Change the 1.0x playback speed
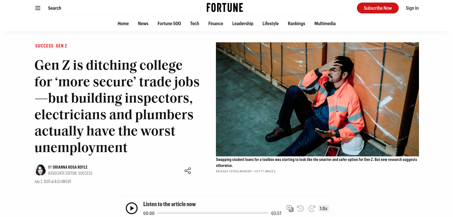 click(323, 208)
